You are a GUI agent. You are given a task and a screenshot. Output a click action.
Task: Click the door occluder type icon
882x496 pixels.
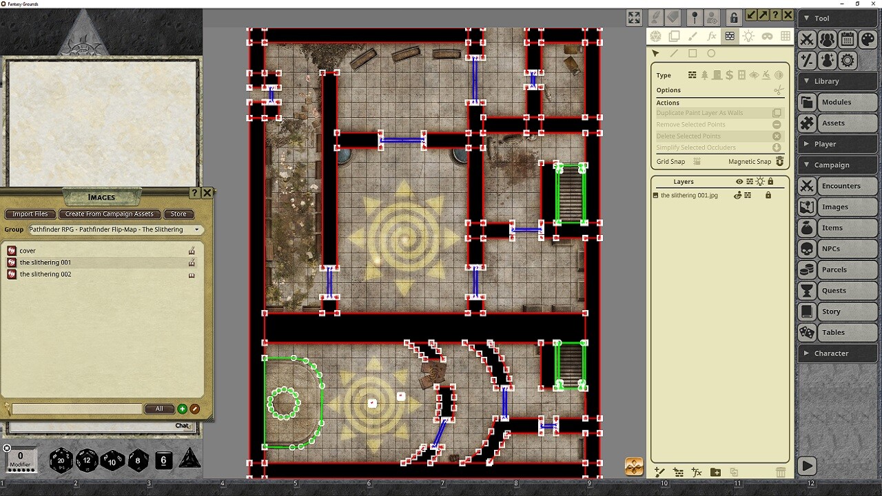pyautogui.click(x=717, y=75)
